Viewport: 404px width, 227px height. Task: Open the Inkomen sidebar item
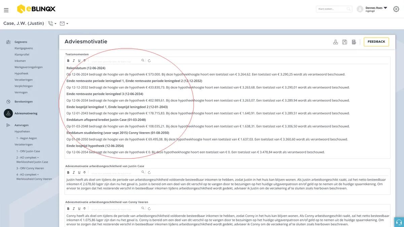pos(20,61)
